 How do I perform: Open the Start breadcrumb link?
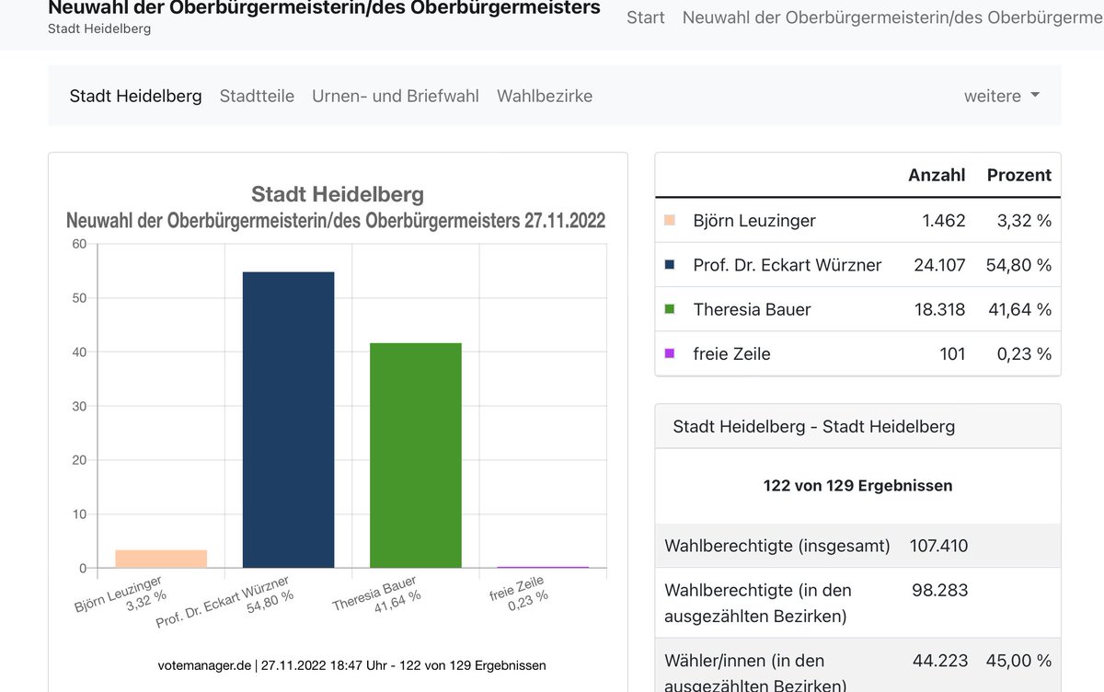645,17
